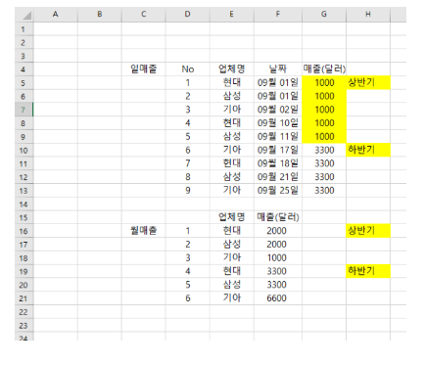Viewport: 425px width, 365px height.
Task: Click the 09월 02일 date cell
Action: 278,110
